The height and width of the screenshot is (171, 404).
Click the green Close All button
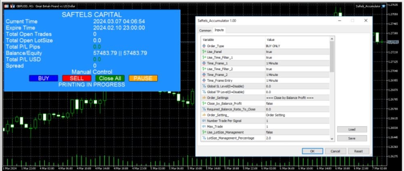110,78
